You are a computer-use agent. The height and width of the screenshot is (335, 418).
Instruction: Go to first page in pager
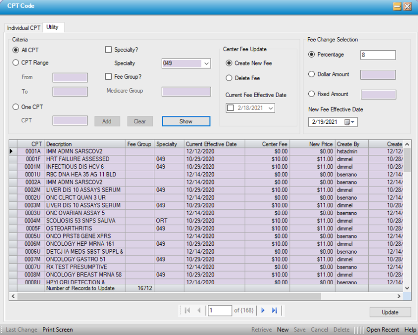pos(187,310)
